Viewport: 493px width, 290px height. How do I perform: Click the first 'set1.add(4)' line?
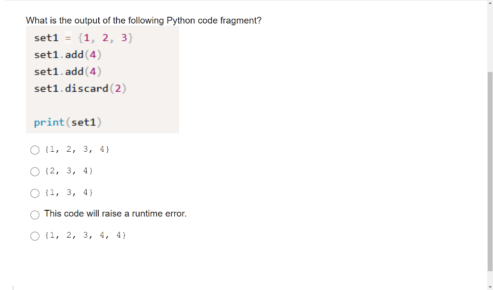[x=67, y=54]
